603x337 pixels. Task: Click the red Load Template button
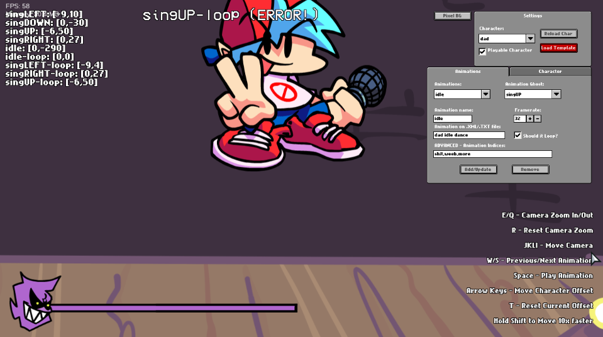coord(558,48)
